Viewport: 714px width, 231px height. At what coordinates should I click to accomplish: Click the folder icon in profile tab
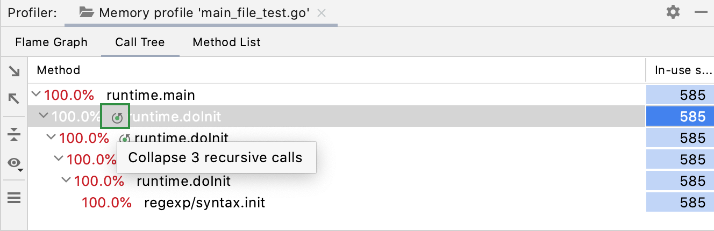(x=87, y=12)
